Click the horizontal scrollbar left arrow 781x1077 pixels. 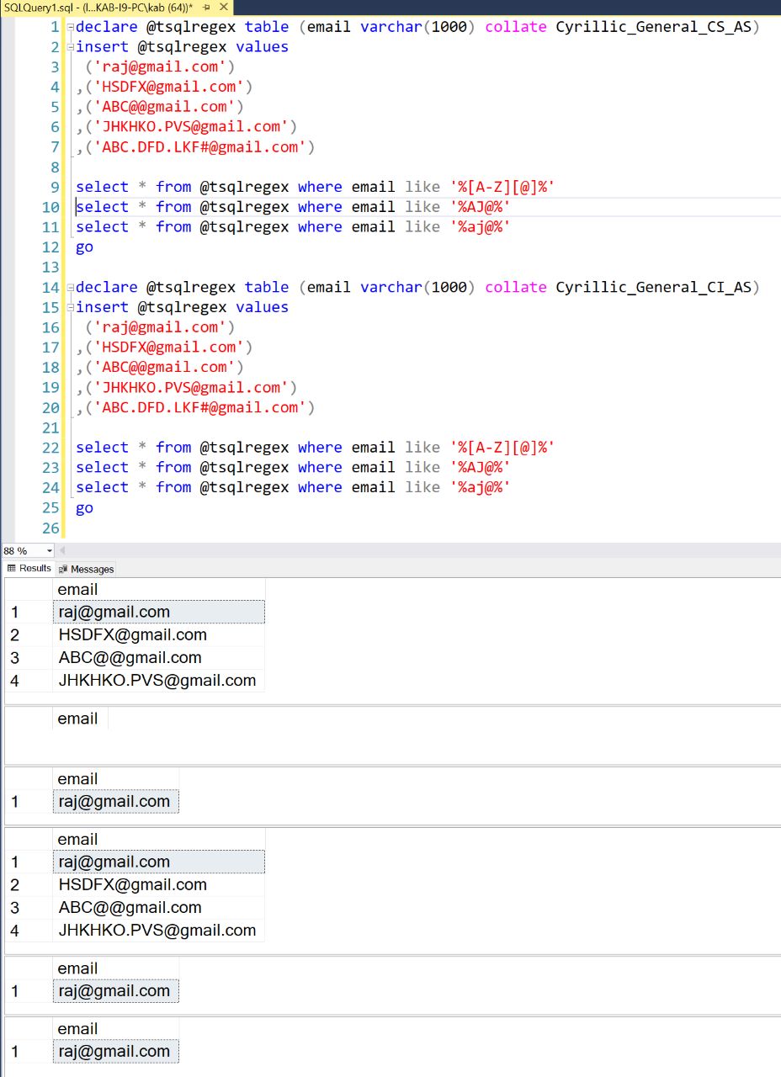point(62,551)
